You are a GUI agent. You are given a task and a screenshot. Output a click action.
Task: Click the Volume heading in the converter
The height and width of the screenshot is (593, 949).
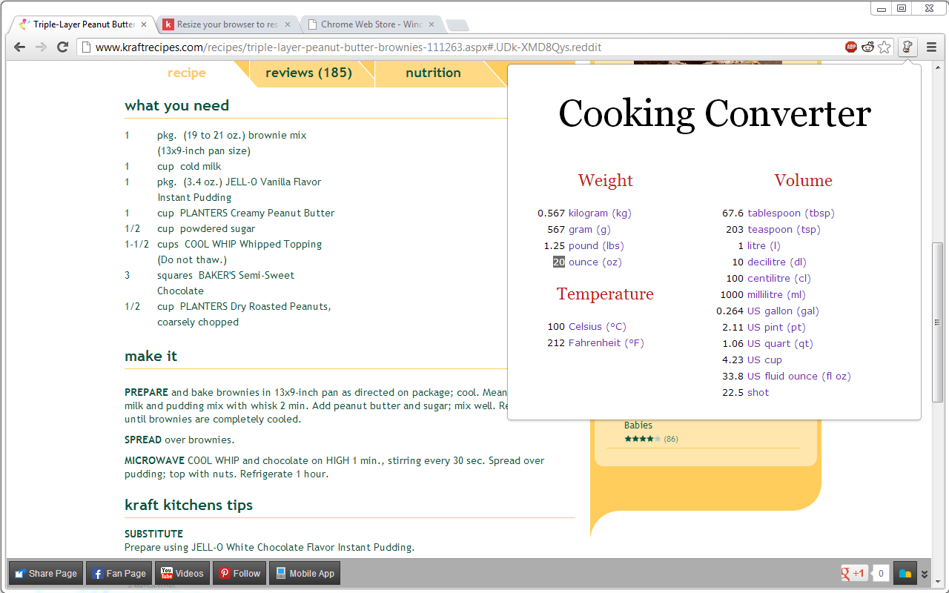tap(803, 180)
